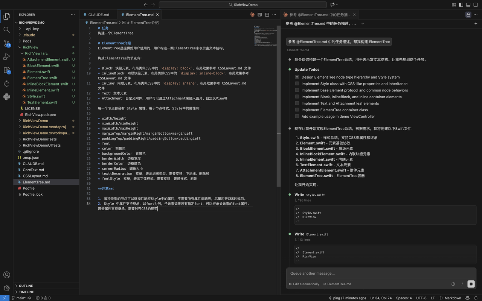Click the RichViewDemo command center search

coord(243,5)
